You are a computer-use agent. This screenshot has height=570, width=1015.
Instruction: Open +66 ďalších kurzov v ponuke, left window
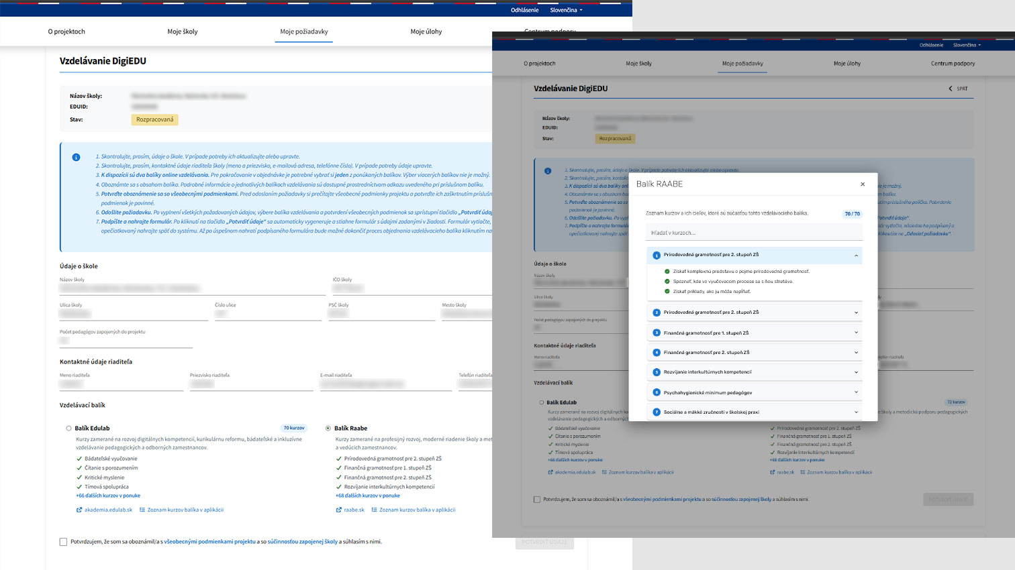tap(108, 496)
